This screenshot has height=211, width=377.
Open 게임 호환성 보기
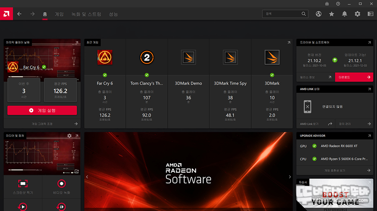tap(335, 170)
